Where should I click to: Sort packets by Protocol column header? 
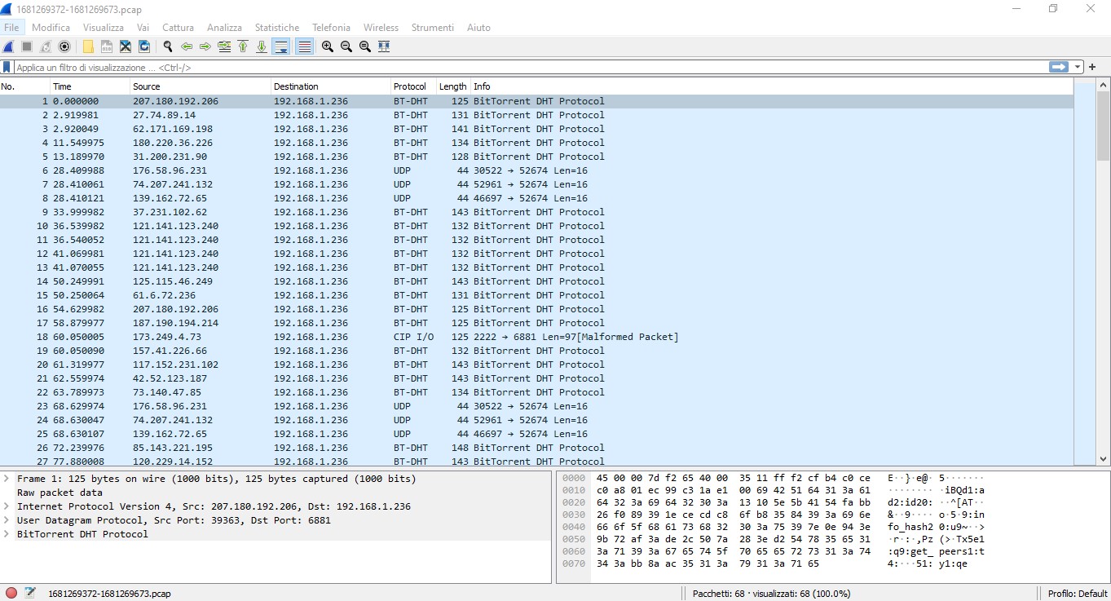[410, 86]
